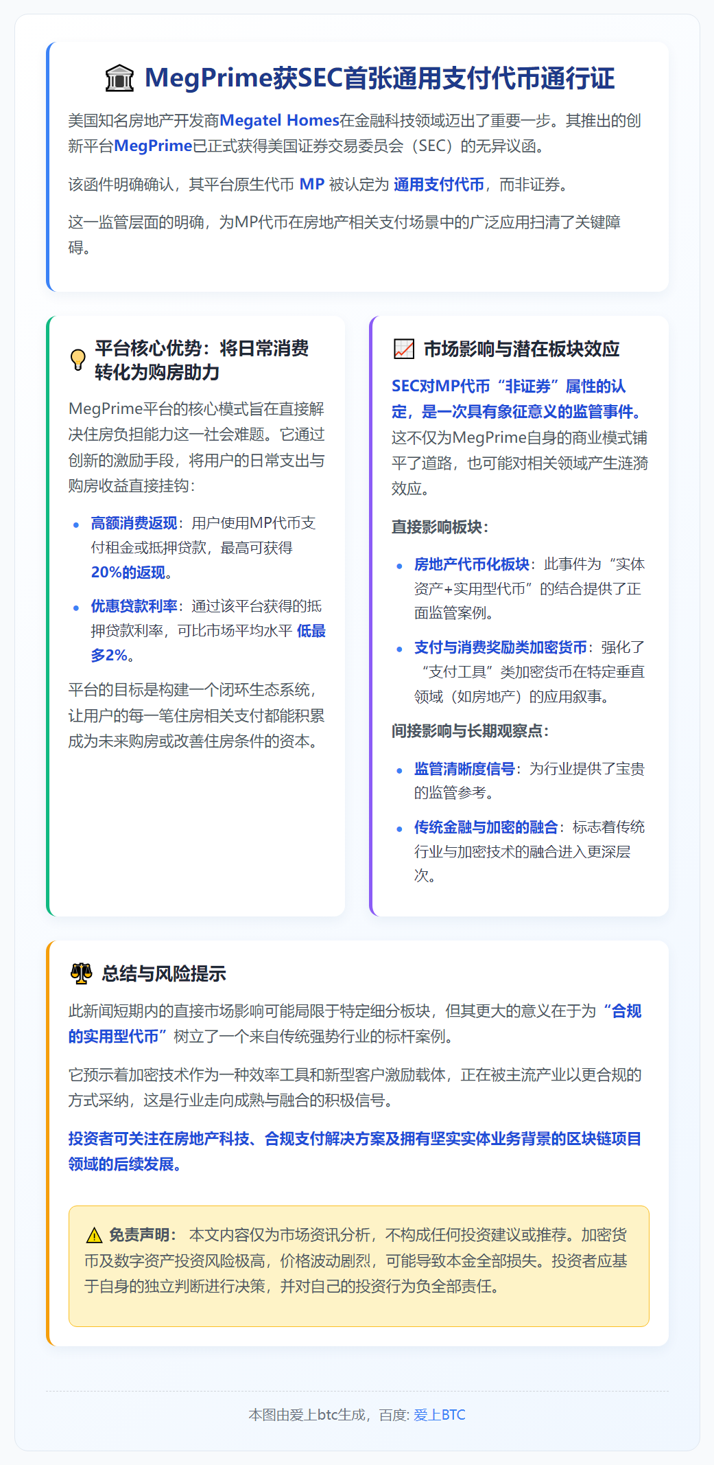Click the 直接影响板块 subheading
Image resolution: width=714 pixels, height=1465 pixels.
coord(440,527)
